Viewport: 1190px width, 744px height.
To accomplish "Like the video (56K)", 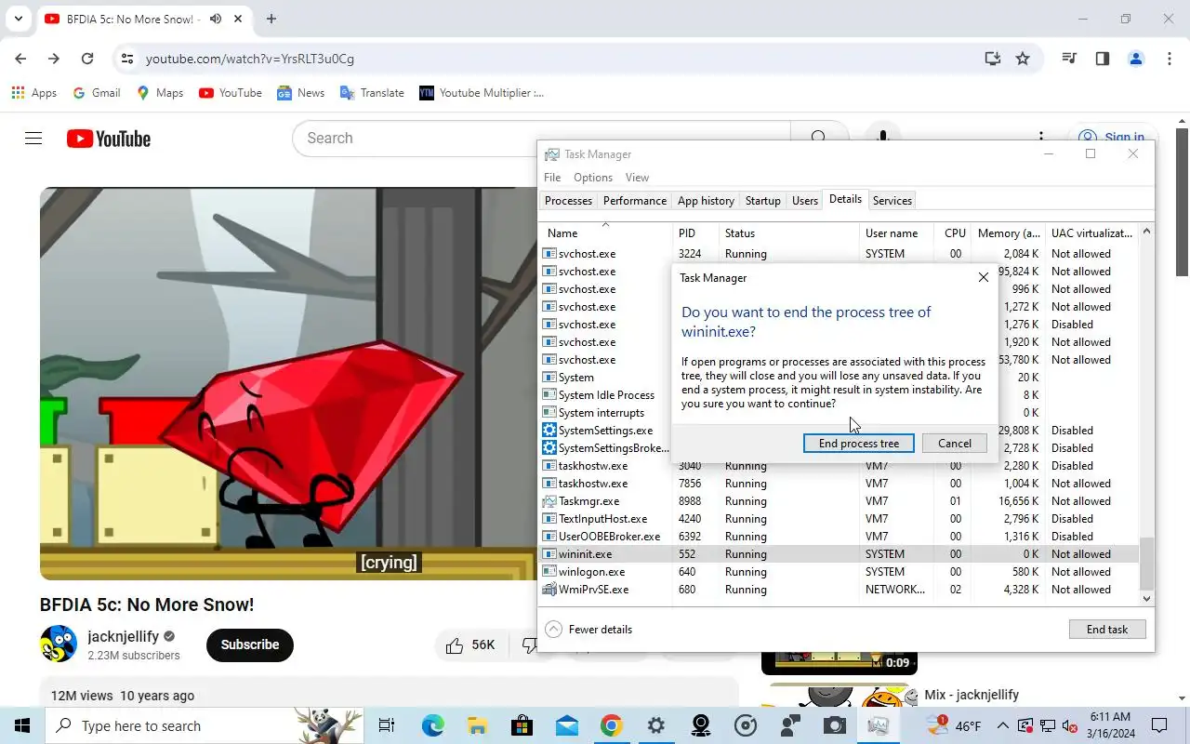I will 471,644.
